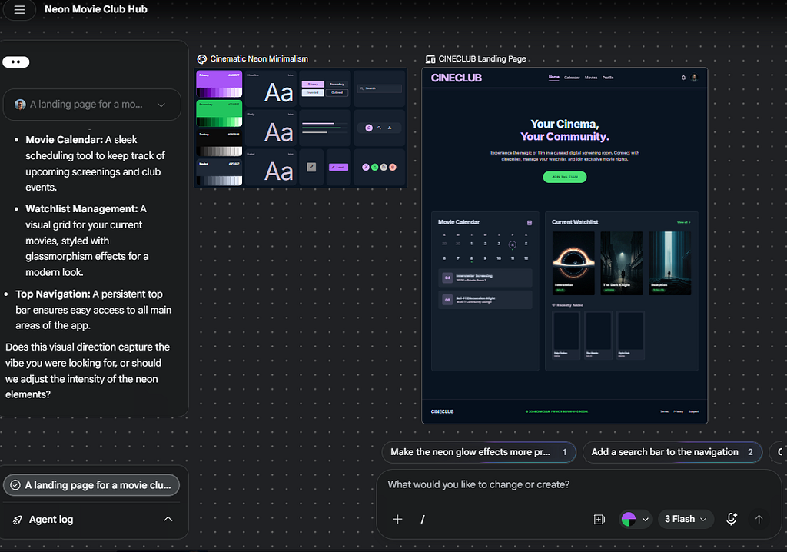Click Home tab in CINECLUB mockup nav

[553, 78]
